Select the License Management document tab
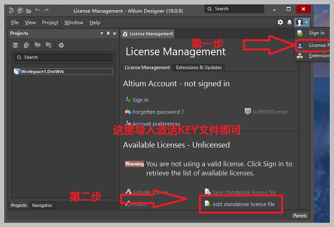 point(148,34)
